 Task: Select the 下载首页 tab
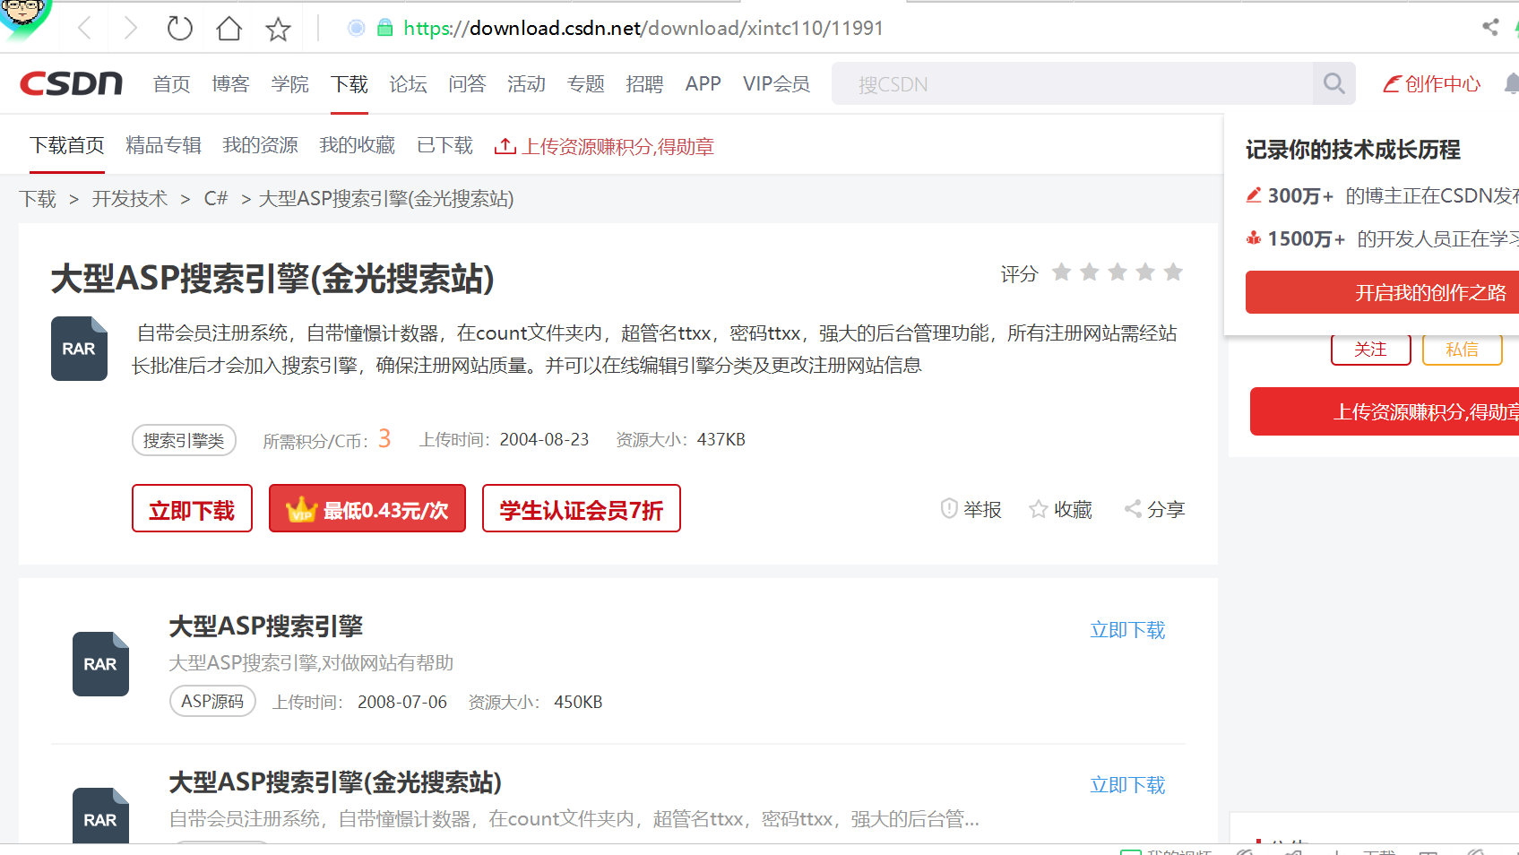click(x=66, y=145)
